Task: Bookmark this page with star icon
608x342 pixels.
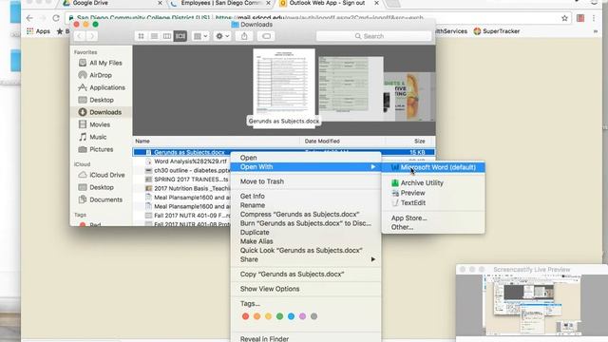Action: 564,18
